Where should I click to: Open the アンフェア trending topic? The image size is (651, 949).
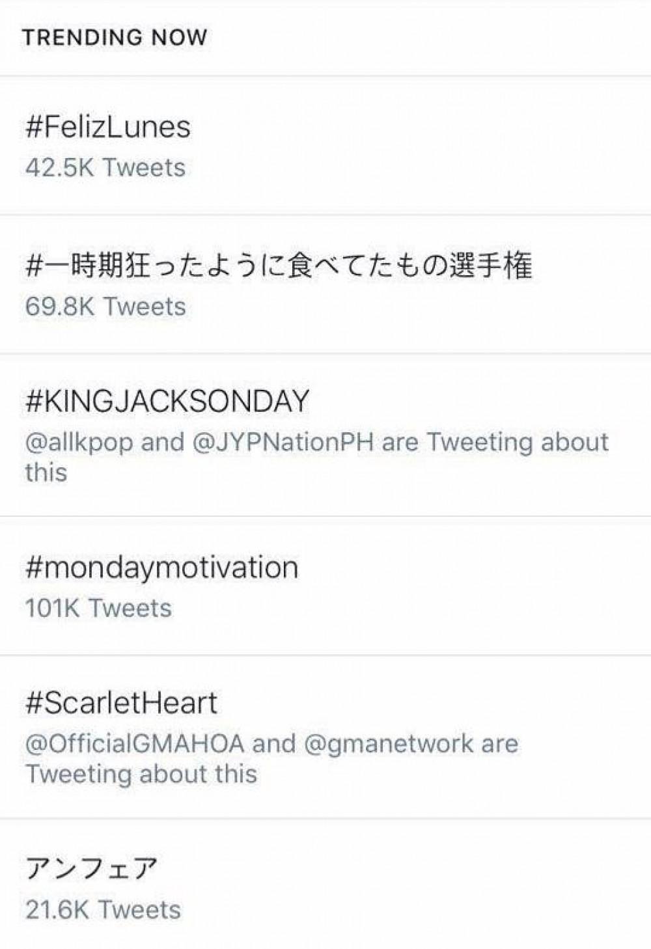[92, 869]
